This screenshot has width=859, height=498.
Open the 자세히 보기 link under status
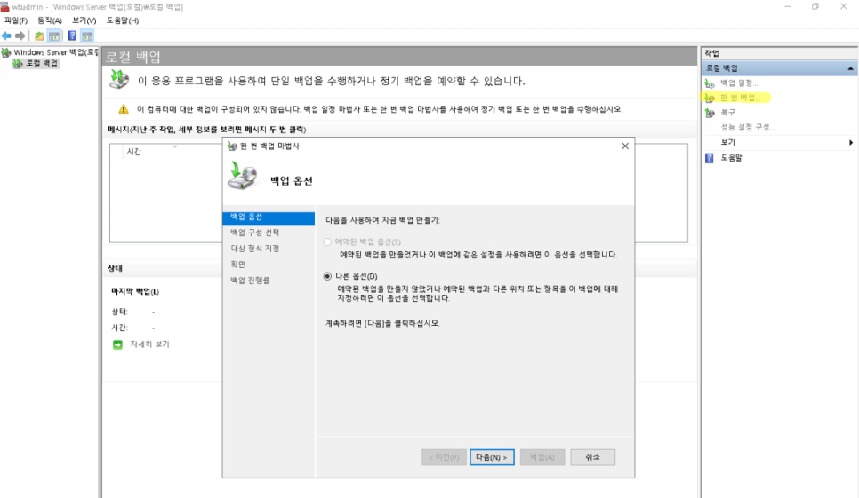click(149, 344)
